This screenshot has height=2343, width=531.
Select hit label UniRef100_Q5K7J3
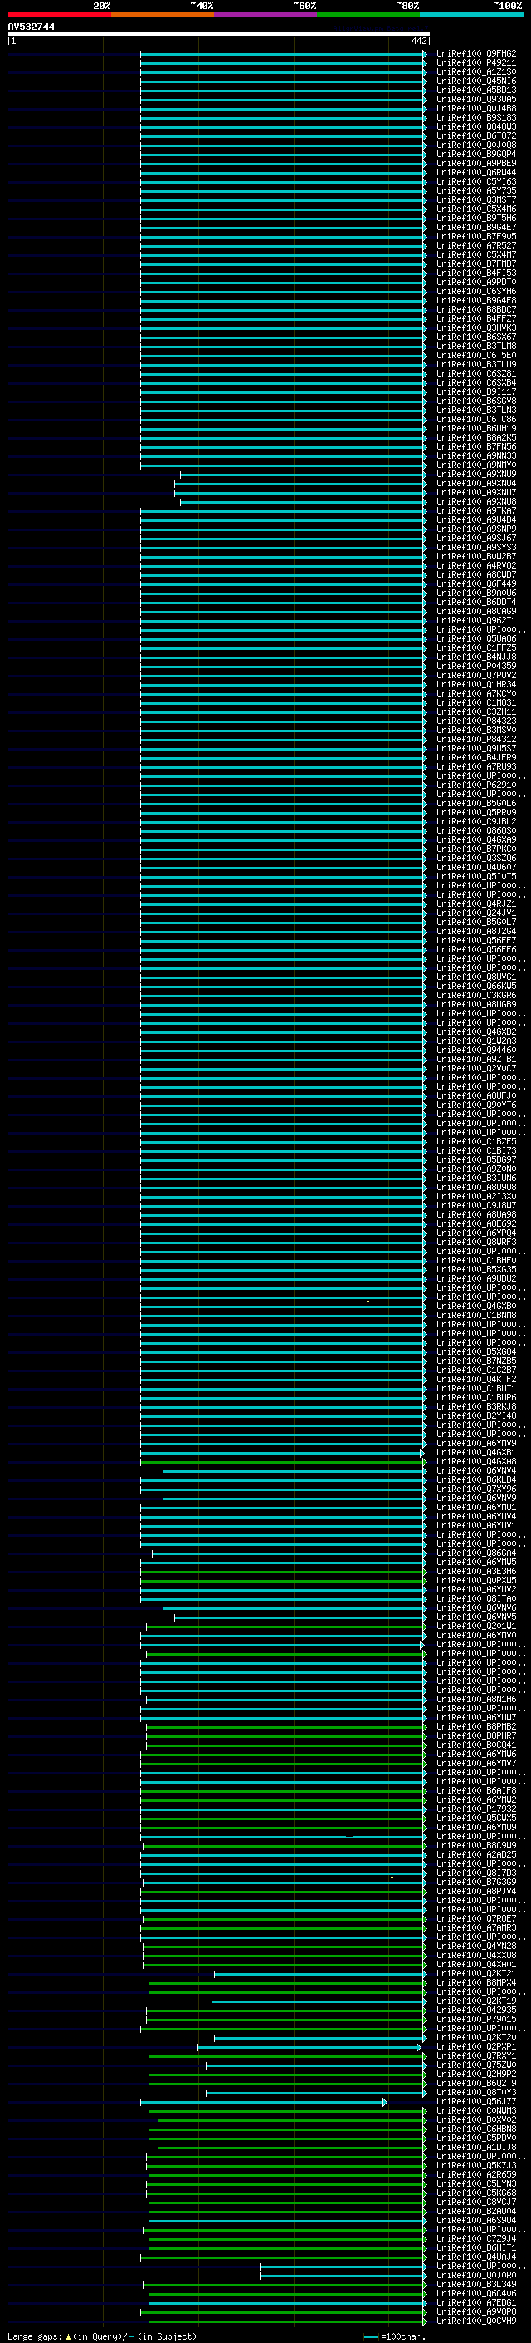[475, 2166]
